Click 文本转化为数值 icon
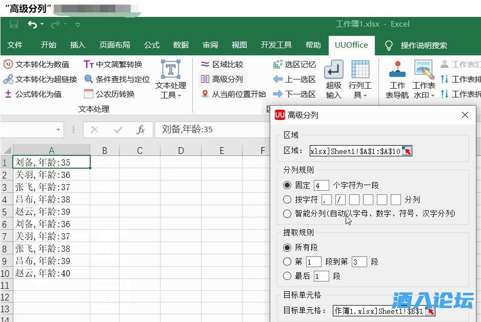 click(x=8, y=65)
